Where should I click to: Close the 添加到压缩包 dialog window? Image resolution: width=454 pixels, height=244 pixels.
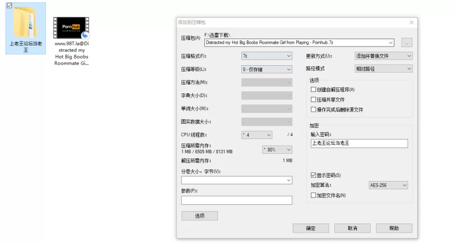pos(411,22)
